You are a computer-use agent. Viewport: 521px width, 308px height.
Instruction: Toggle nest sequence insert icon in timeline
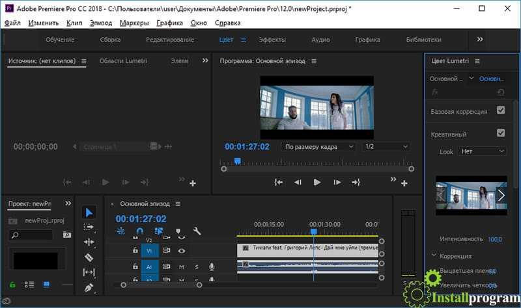[x=120, y=231]
